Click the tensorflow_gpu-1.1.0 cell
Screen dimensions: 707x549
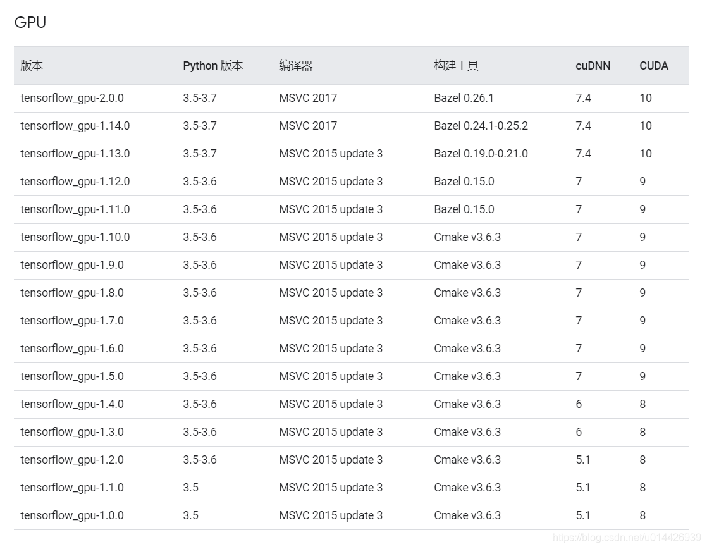pos(72,488)
